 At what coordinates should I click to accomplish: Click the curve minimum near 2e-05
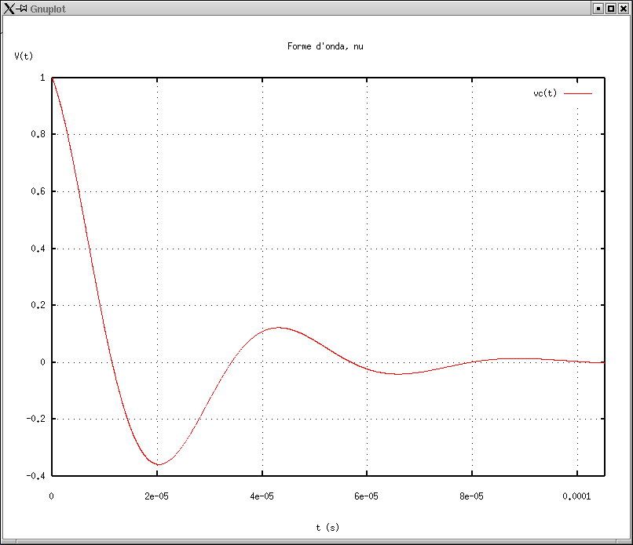point(159,464)
